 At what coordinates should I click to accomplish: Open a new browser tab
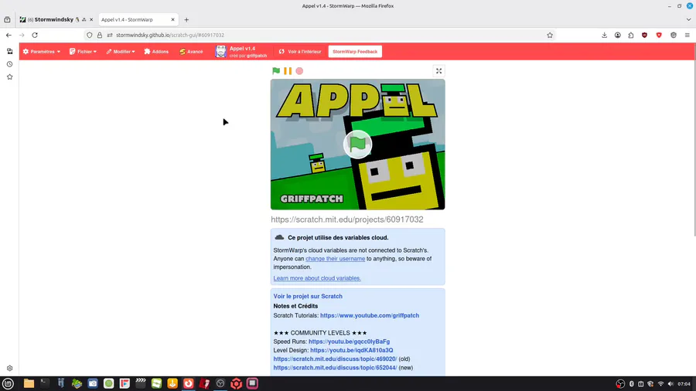(x=186, y=19)
